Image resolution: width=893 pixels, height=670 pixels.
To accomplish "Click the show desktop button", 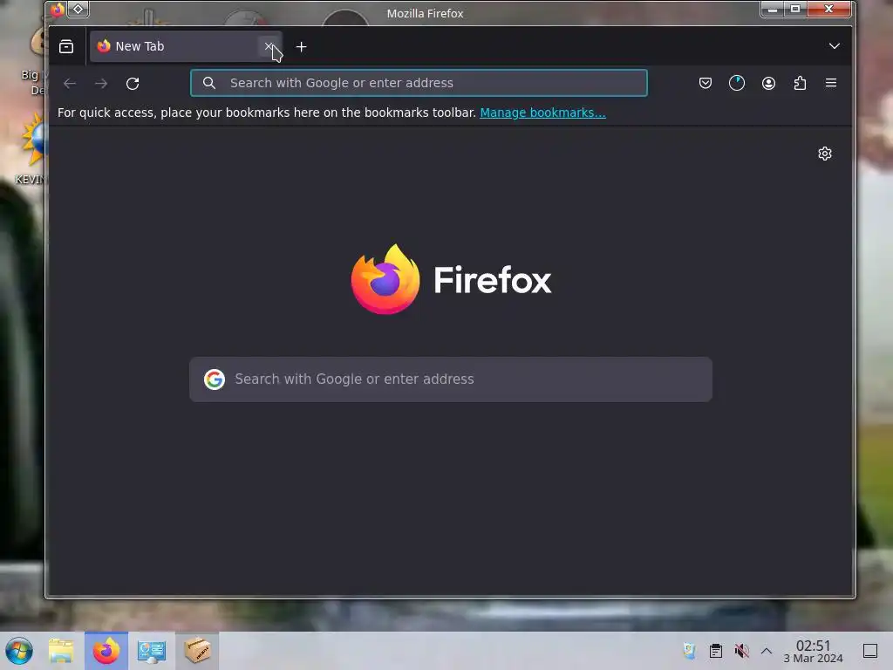I will tap(870, 651).
